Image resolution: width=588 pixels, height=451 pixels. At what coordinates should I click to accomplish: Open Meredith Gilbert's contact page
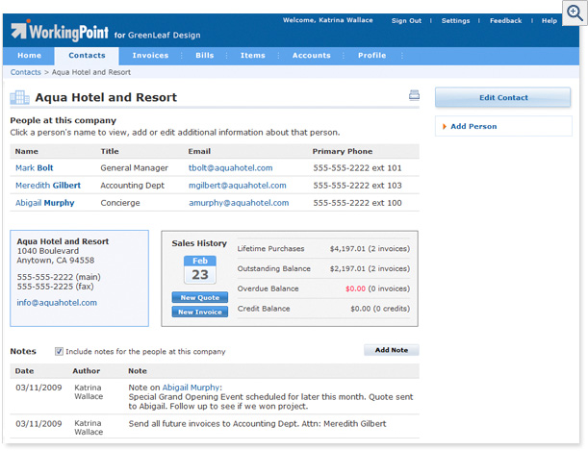48,186
